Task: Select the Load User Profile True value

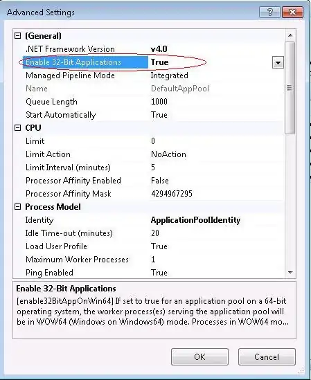Action: click(x=159, y=246)
